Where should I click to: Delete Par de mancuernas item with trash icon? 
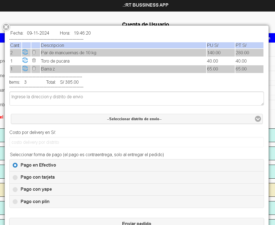click(x=34, y=52)
